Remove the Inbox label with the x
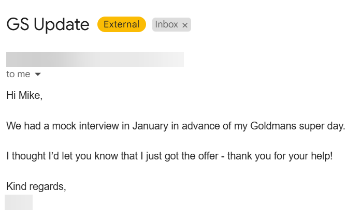346x220 pixels. (185, 25)
